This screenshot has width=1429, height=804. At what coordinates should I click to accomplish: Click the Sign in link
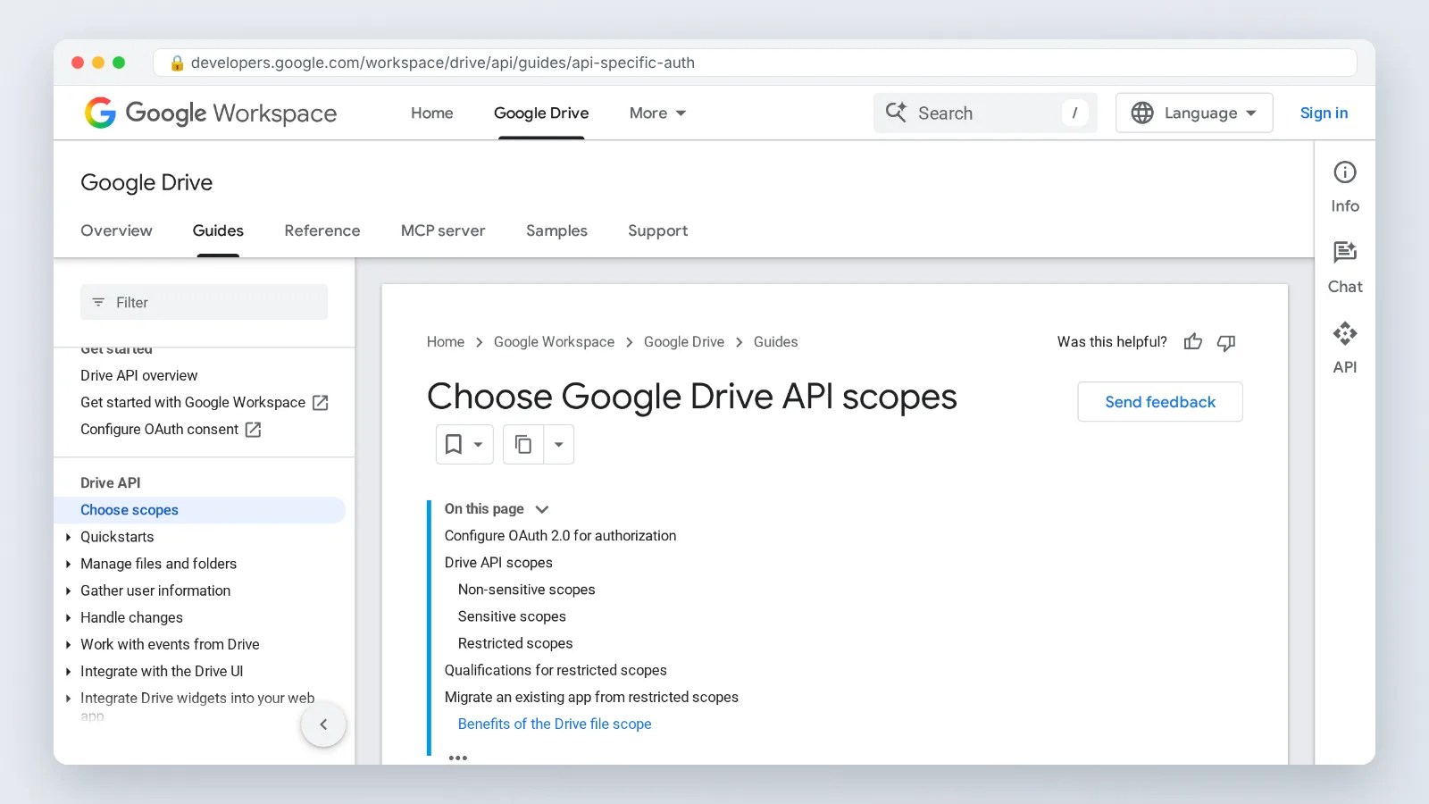click(x=1324, y=113)
